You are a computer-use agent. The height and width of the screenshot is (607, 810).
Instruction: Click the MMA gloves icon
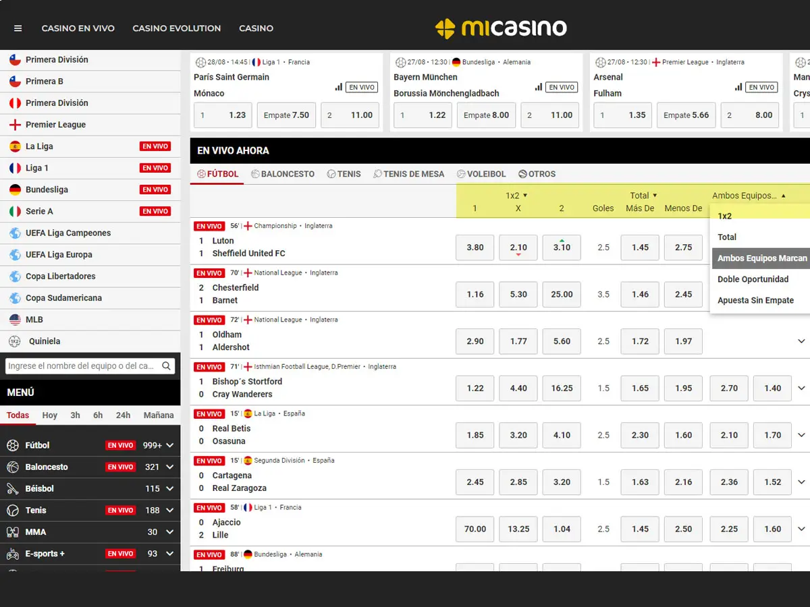[x=13, y=532]
